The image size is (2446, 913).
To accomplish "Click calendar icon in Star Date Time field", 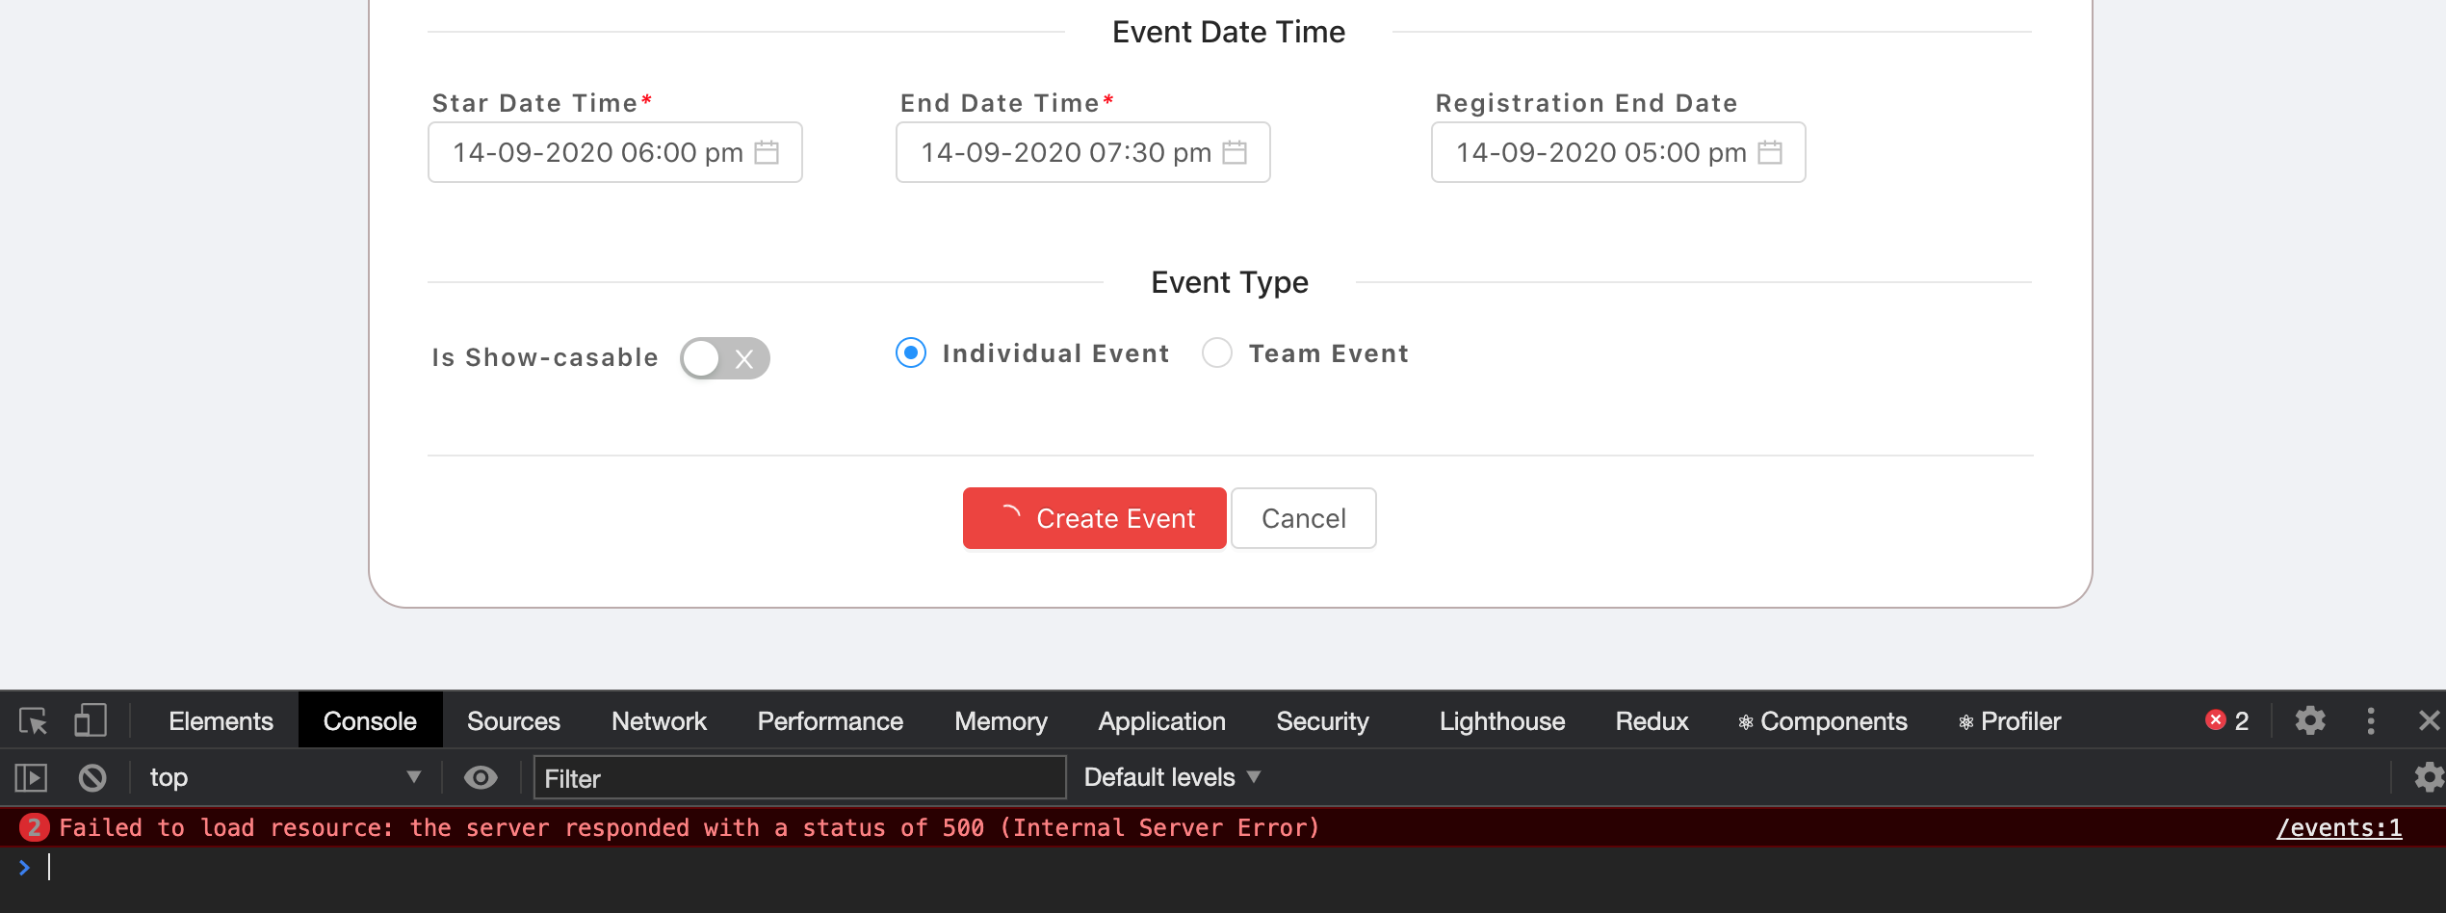I will point(767,152).
